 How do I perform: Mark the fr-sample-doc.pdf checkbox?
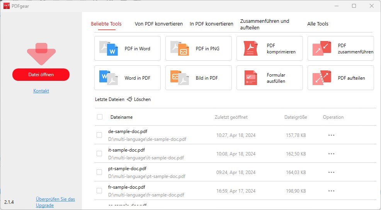[99, 191]
